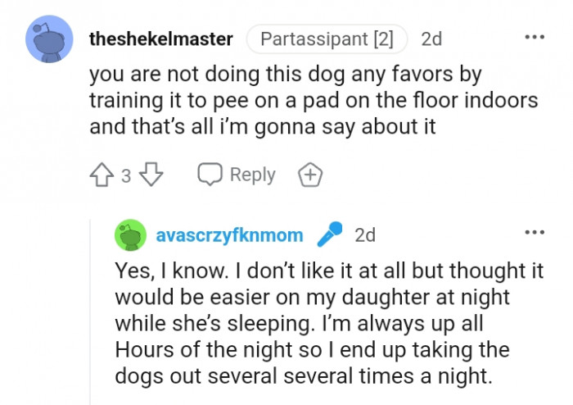Click the reply text starting 'Yes, I know'
Screen dimensions: 573x405
coord(327,272)
